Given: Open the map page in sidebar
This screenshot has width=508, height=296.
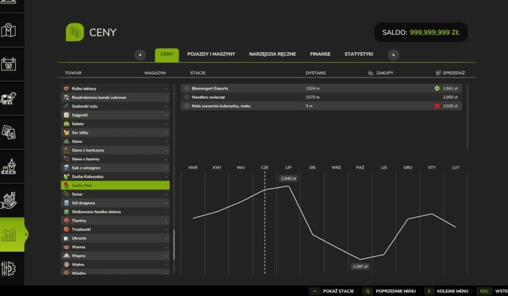Looking at the screenshot, I should pyautogui.click(x=8, y=29).
